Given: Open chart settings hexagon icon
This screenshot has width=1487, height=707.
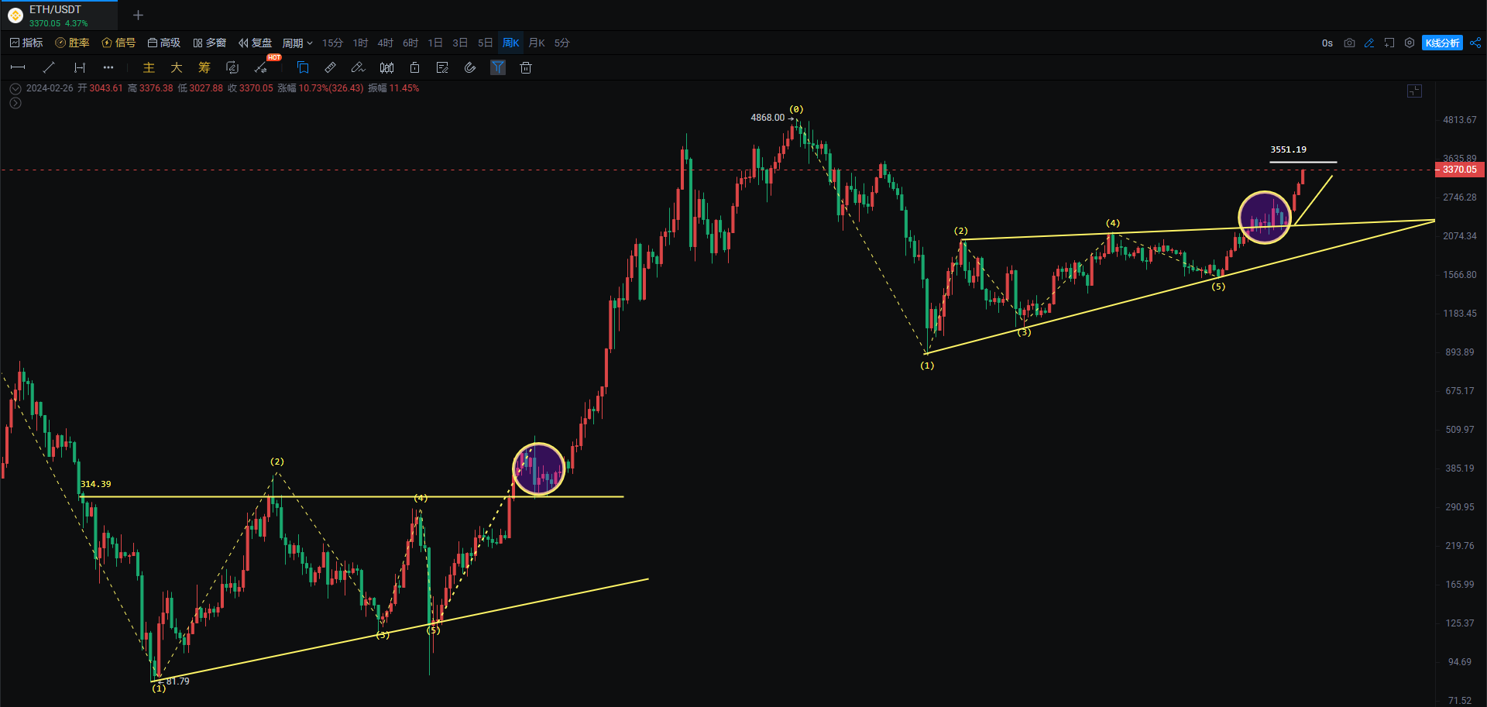Looking at the screenshot, I should click(1410, 43).
